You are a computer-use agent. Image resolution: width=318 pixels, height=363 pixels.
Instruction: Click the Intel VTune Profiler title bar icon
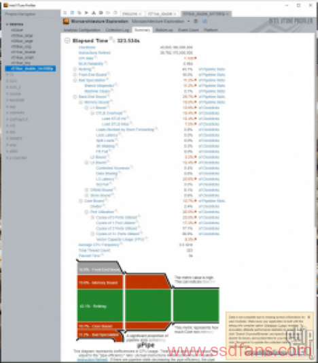tap(5, 5)
